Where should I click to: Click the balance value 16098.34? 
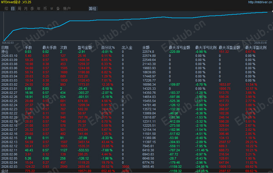149,84
